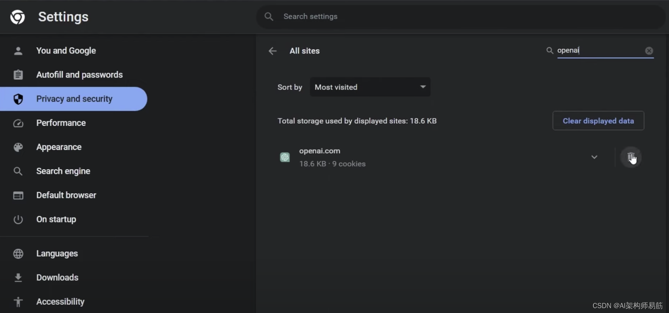Click the power icon for On startup
Image resolution: width=669 pixels, height=313 pixels.
coord(18,219)
